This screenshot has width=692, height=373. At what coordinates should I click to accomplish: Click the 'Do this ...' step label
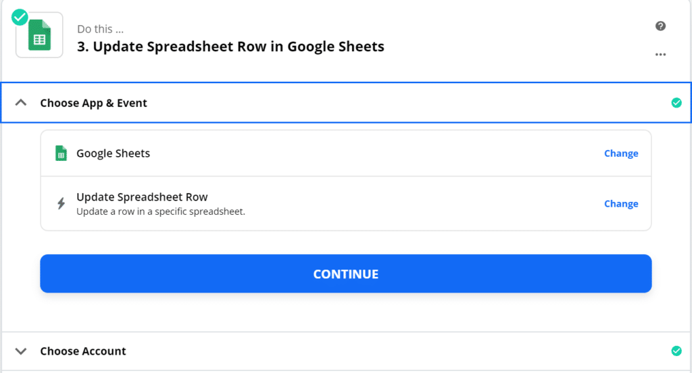tap(100, 29)
